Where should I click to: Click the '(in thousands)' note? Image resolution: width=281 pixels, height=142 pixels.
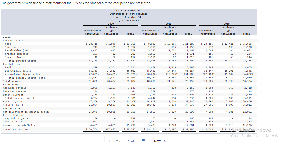pos(129,21)
